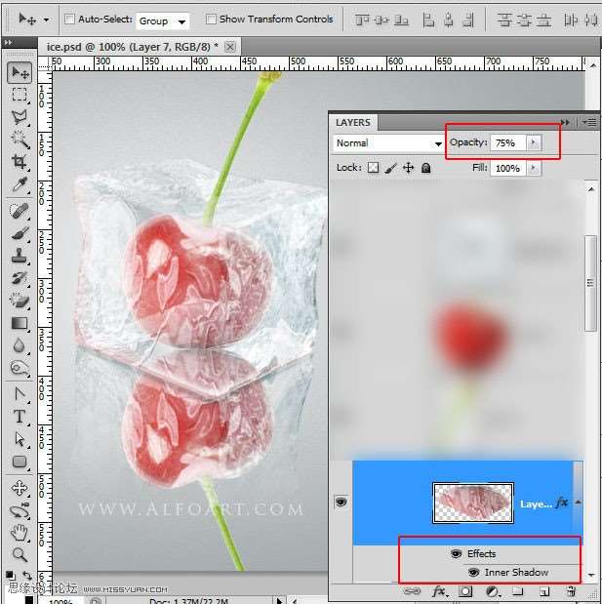
Task: Align horizontal centers in options bar
Action: (x=449, y=20)
